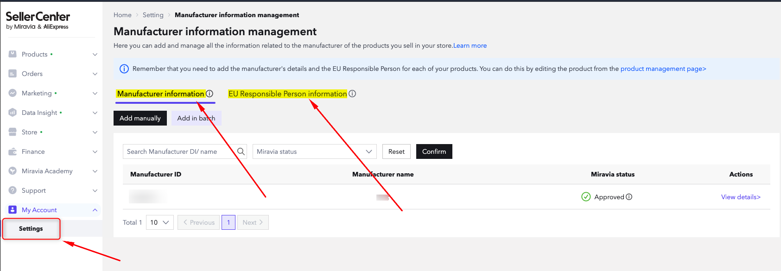Screen dimensions: 781x271
Task: Click the Orders sidebar icon
Action: tap(13, 74)
